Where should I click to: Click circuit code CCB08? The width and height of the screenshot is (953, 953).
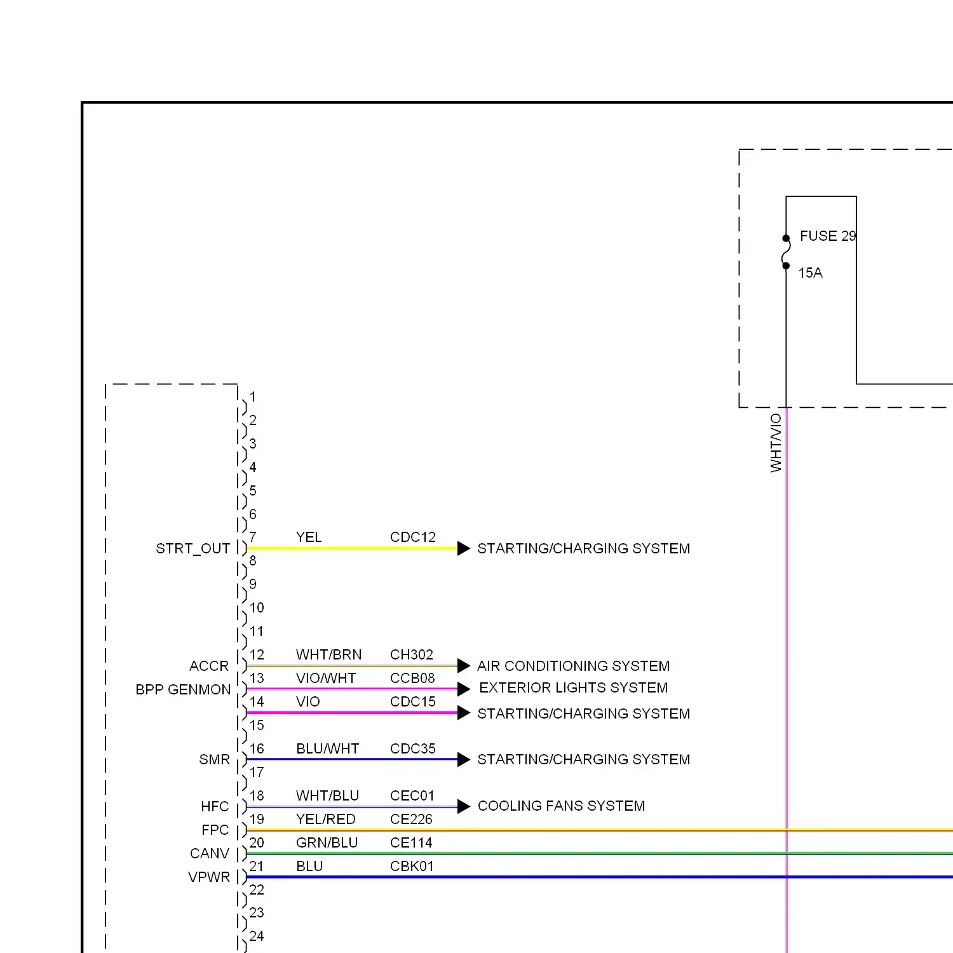pyautogui.click(x=412, y=678)
